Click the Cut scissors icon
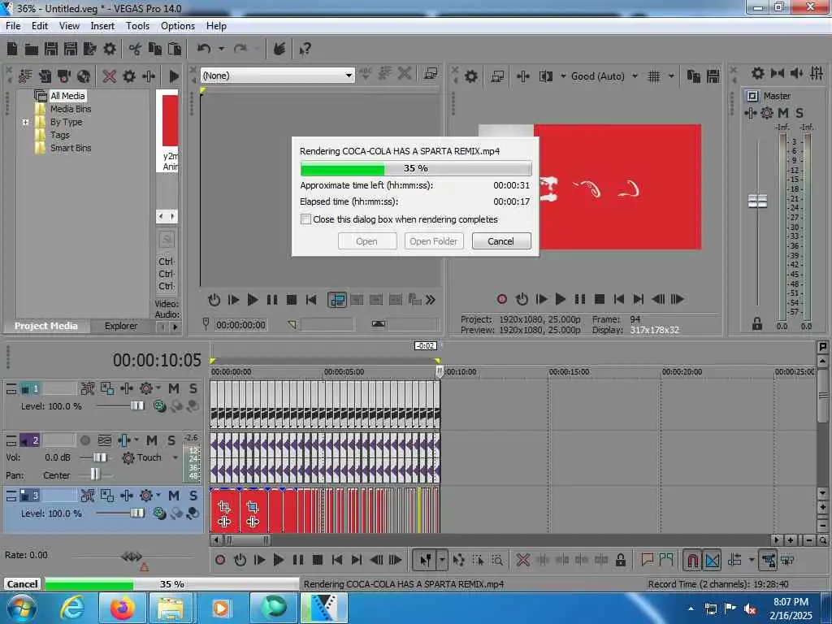This screenshot has width=832, height=624. pyautogui.click(x=135, y=50)
